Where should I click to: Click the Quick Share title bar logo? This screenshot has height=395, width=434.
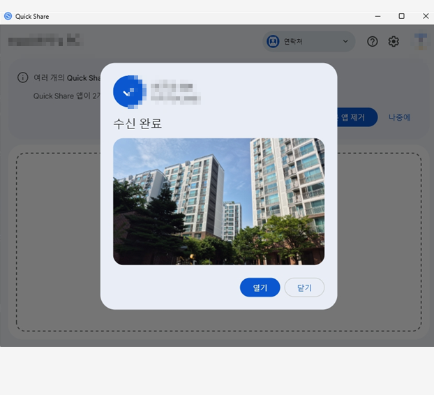coord(8,16)
